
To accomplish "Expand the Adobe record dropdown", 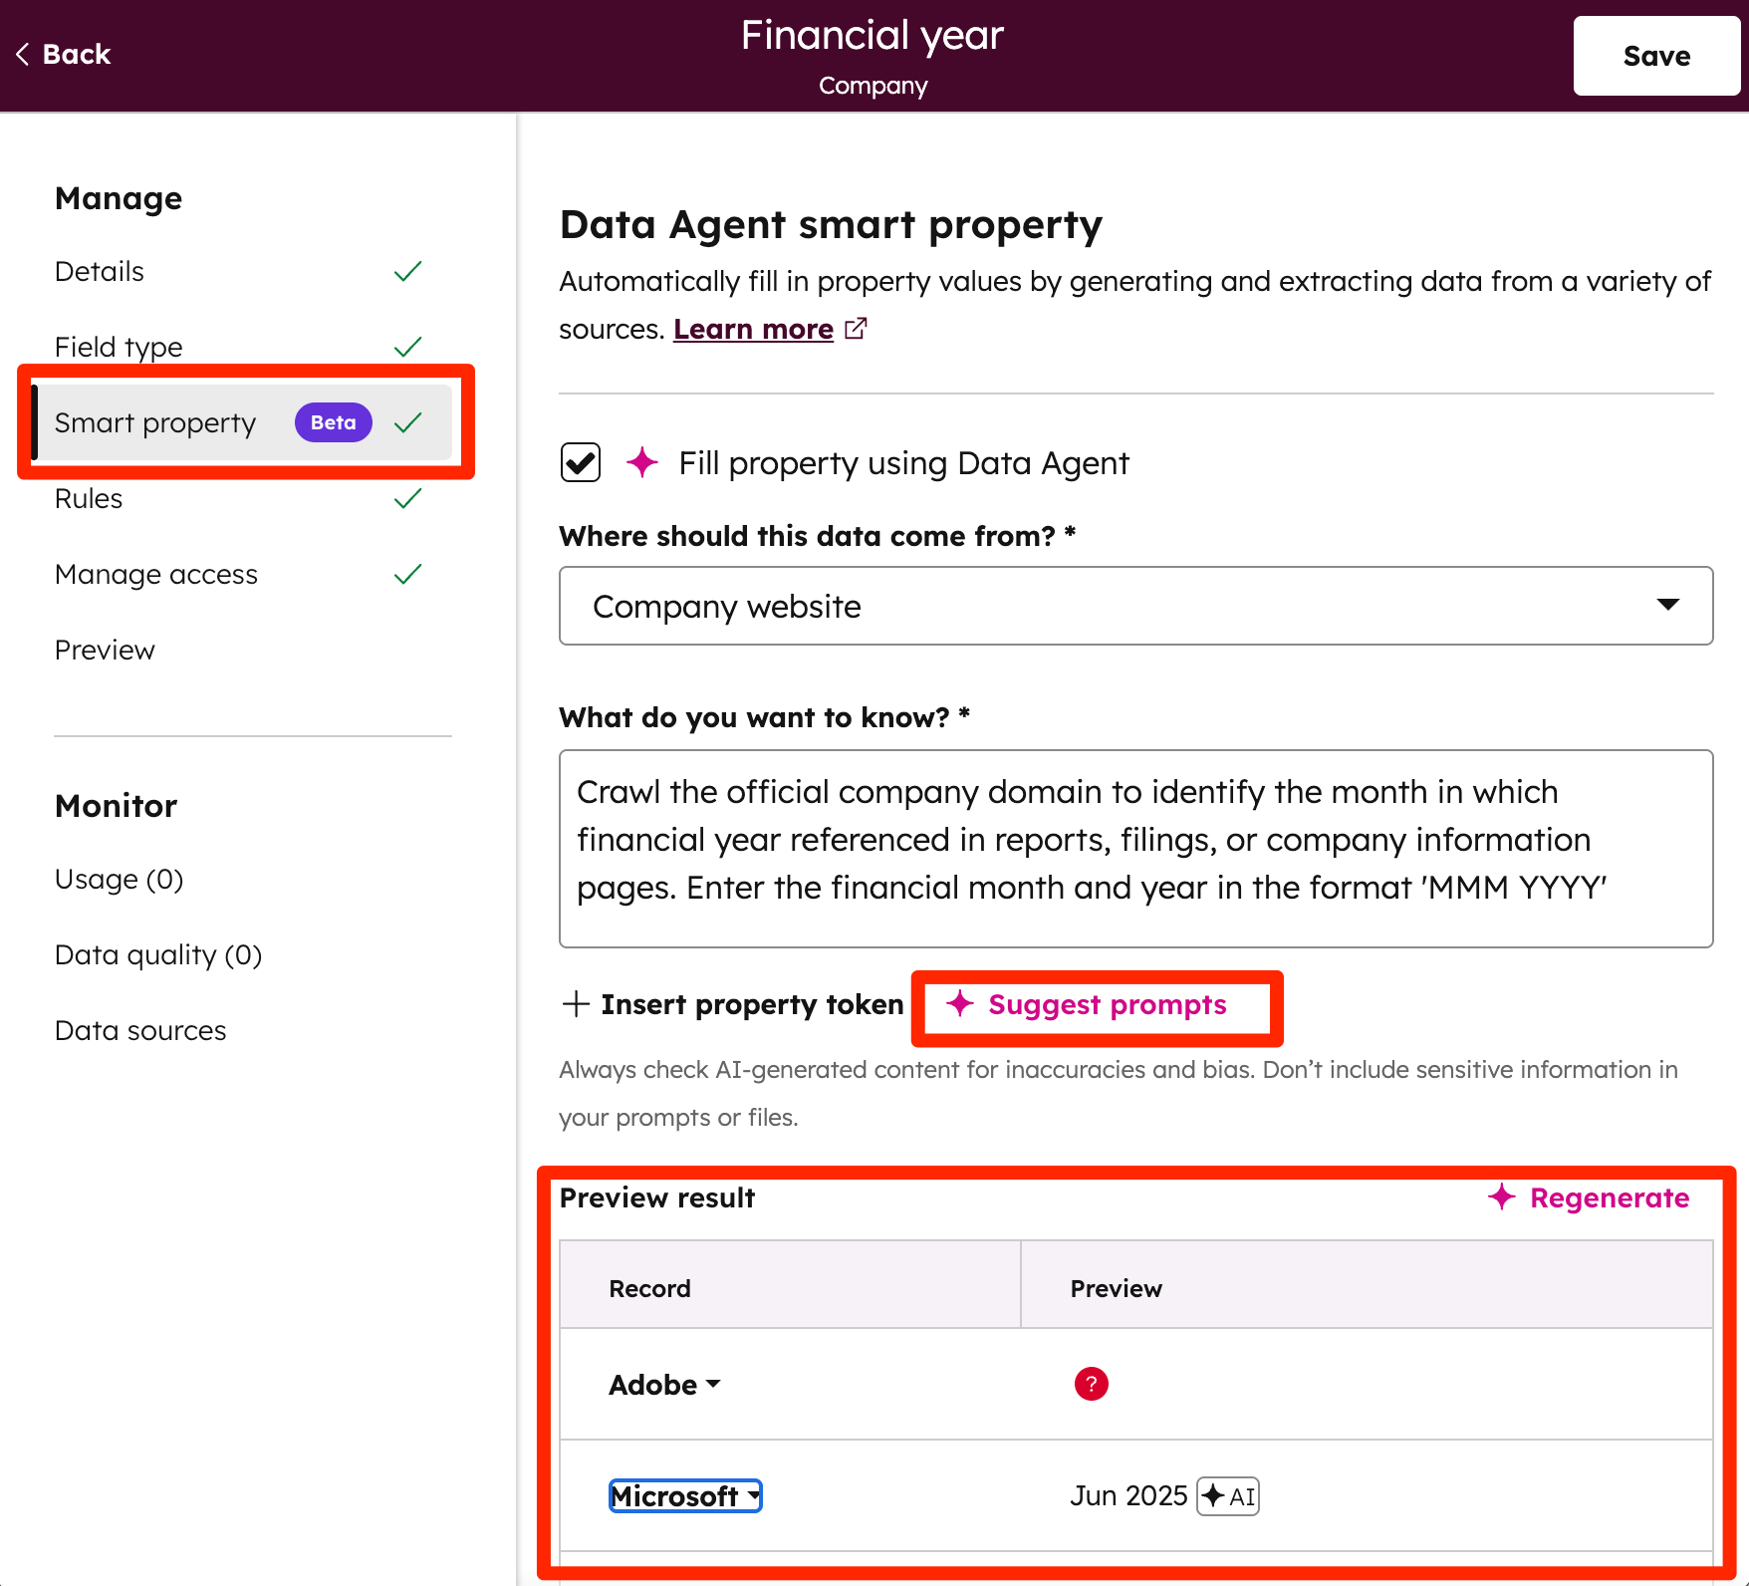I will (713, 1384).
